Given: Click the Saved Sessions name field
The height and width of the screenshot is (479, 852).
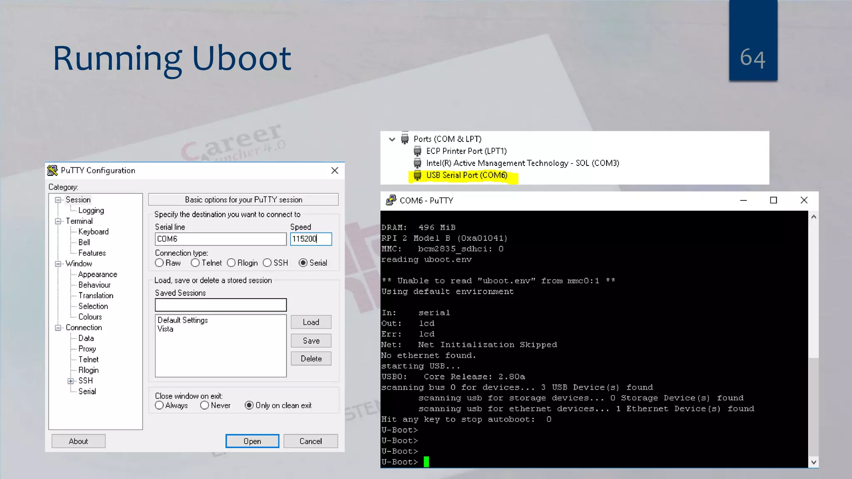Looking at the screenshot, I should [220, 305].
